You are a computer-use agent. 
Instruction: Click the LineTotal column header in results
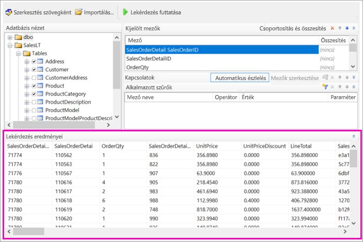[x=312, y=146]
